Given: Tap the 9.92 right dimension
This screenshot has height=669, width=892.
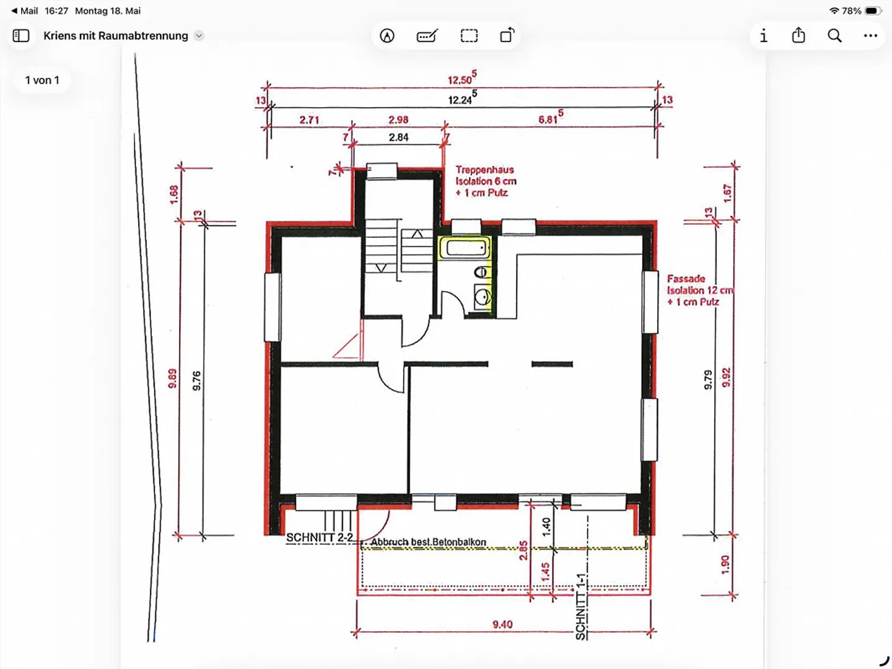Looking at the screenshot, I should click(727, 377).
